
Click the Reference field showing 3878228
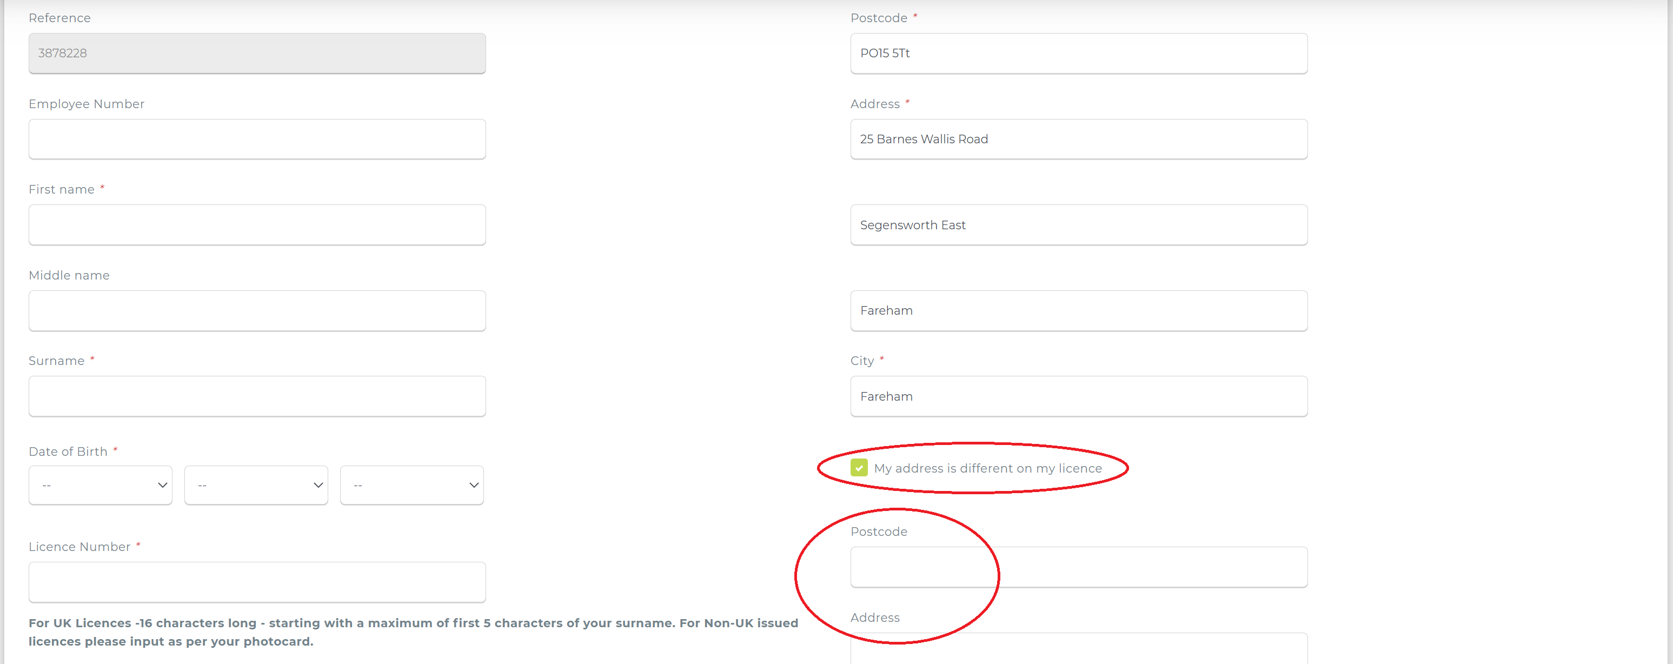(x=257, y=54)
